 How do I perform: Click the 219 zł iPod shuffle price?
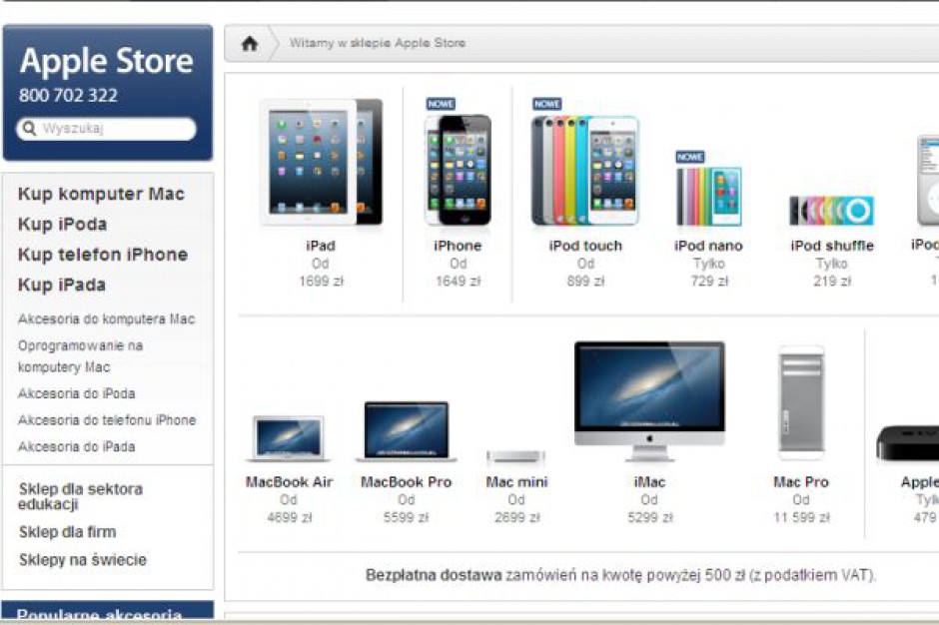[832, 282]
